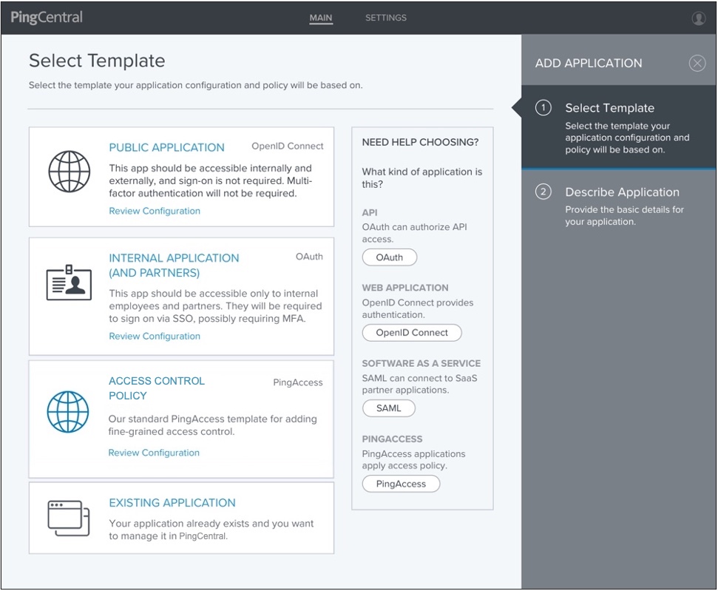Close the Add Application panel
The height and width of the screenshot is (591, 718).
click(697, 63)
